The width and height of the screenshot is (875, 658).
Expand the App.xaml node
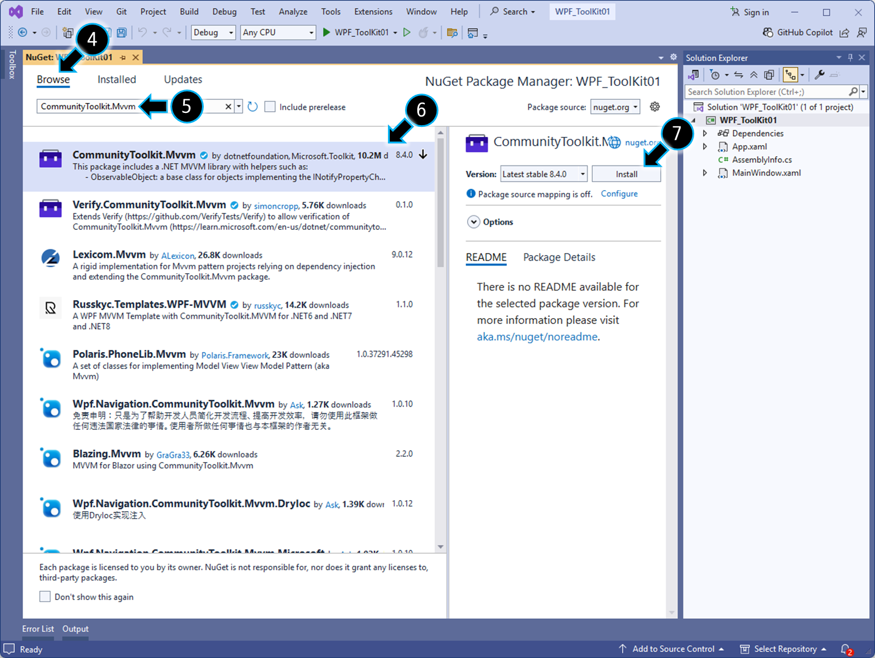[705, 147]
